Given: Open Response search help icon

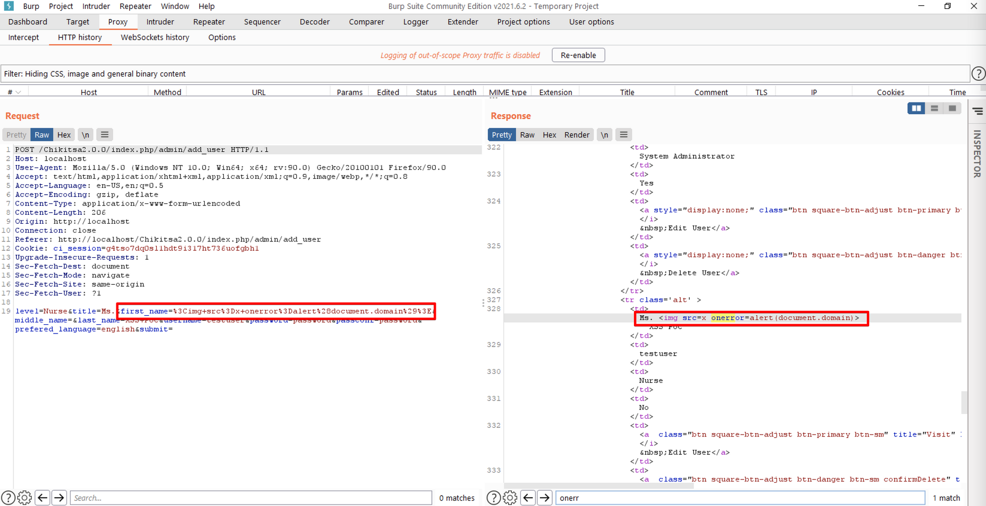Looking at the screenshot, I should (x=493, y=498).
